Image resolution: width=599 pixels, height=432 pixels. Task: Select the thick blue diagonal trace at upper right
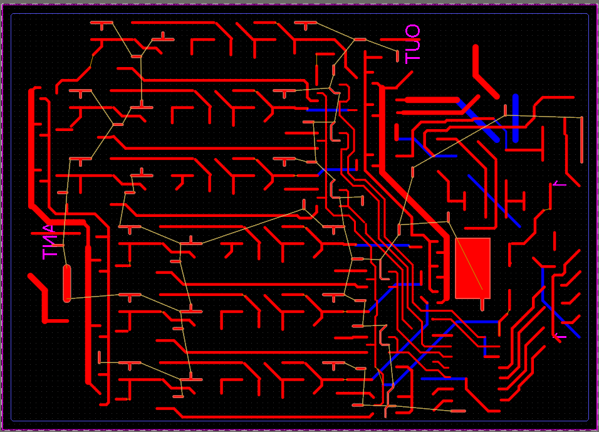[479, 119]
